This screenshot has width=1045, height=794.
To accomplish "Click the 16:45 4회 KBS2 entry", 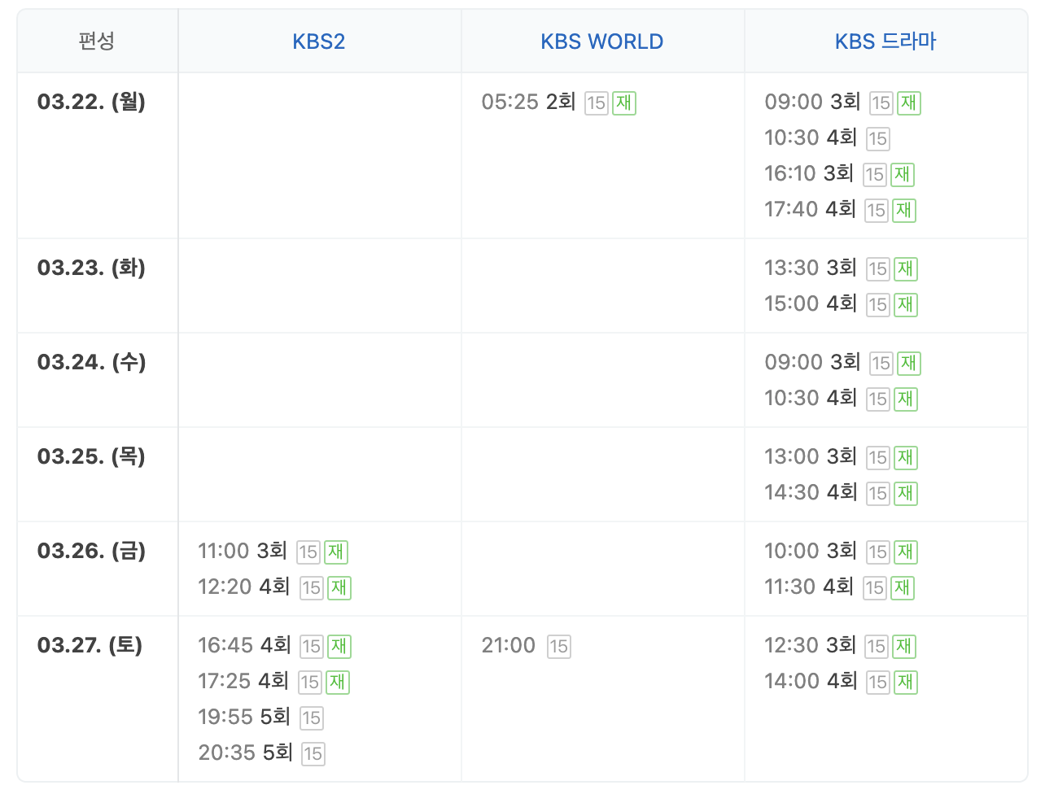I will pos(244,645).
